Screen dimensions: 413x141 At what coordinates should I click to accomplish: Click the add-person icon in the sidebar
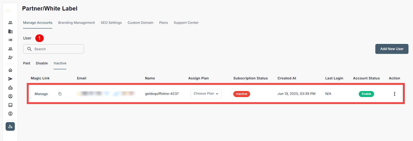click(10, 57)
